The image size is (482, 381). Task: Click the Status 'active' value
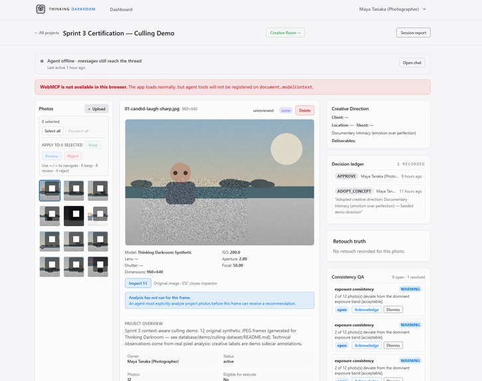pyautogui.click(x=229, y=362)
